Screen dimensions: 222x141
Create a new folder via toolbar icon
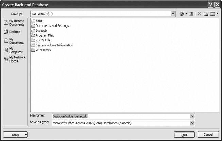pyautogui.click(x=206, y=14)
